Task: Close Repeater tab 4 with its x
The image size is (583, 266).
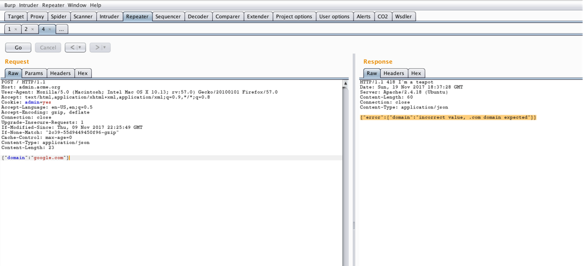Action: [50, 29]
